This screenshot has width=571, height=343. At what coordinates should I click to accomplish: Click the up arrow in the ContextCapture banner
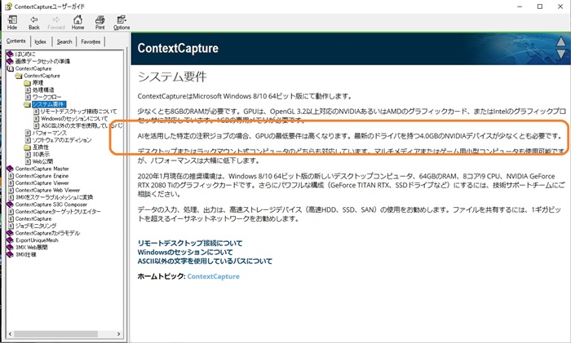[x=561, y=42]
